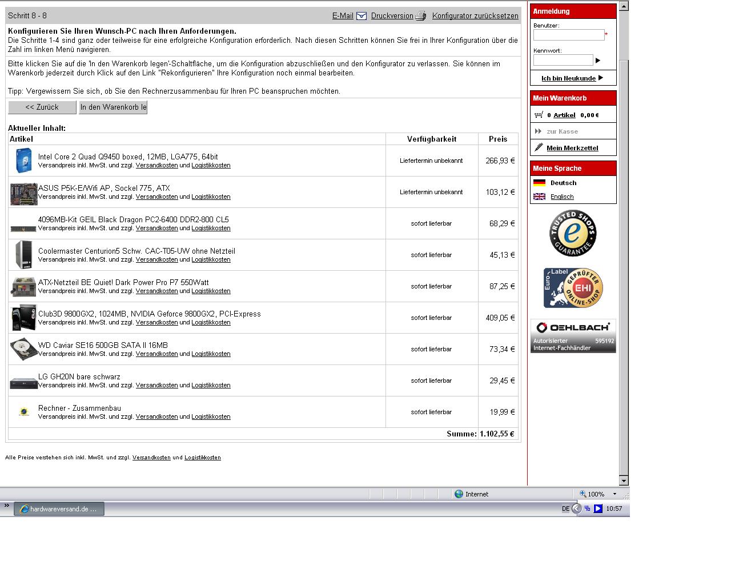Click the login arrow beside the Kennwort field

pos(598,60)
